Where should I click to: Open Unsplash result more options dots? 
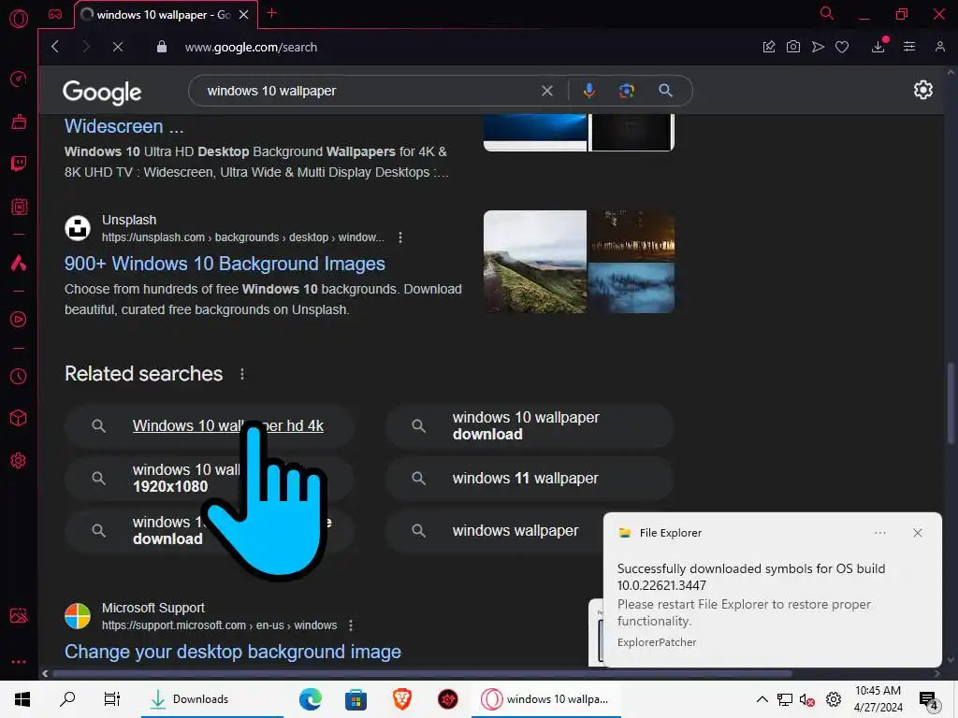click(400, 237)
